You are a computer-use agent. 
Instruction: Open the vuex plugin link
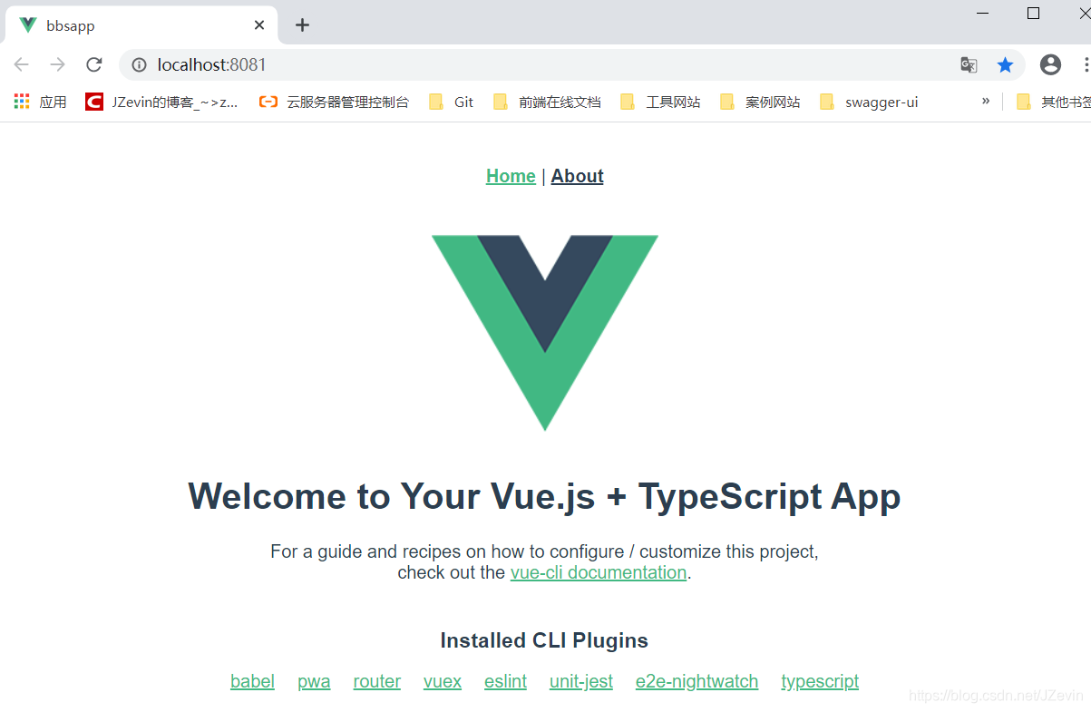coord(443,681)
